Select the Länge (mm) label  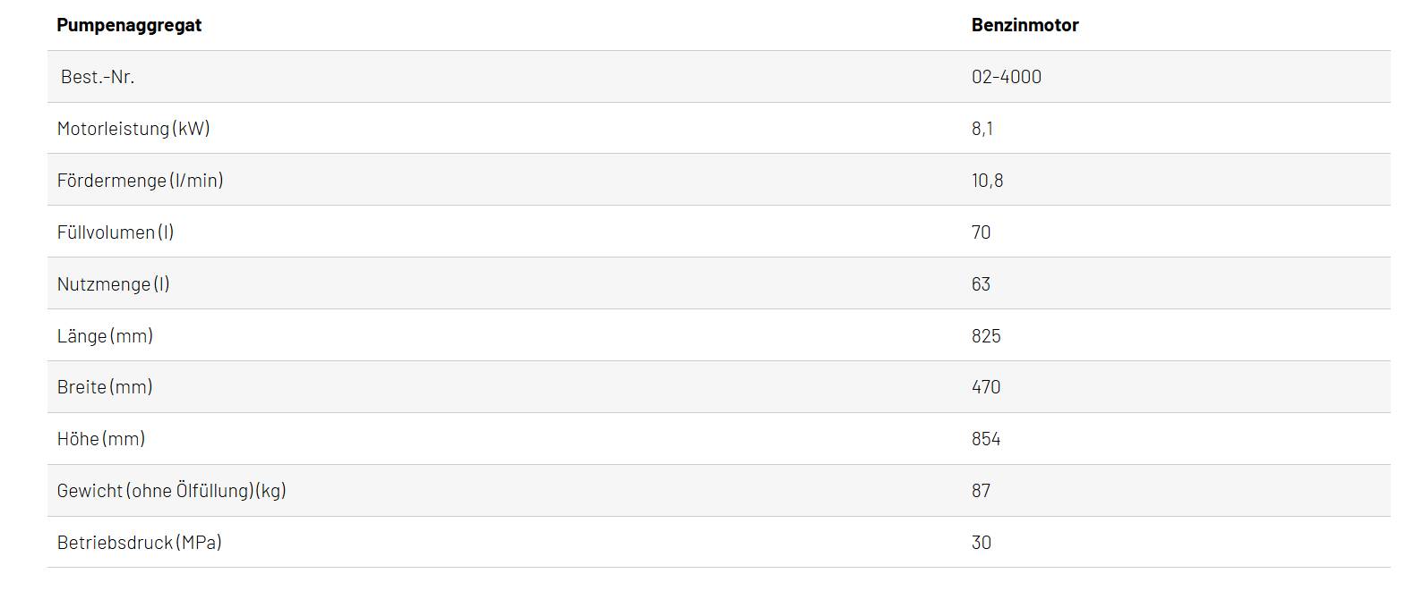tap(105, 336)
